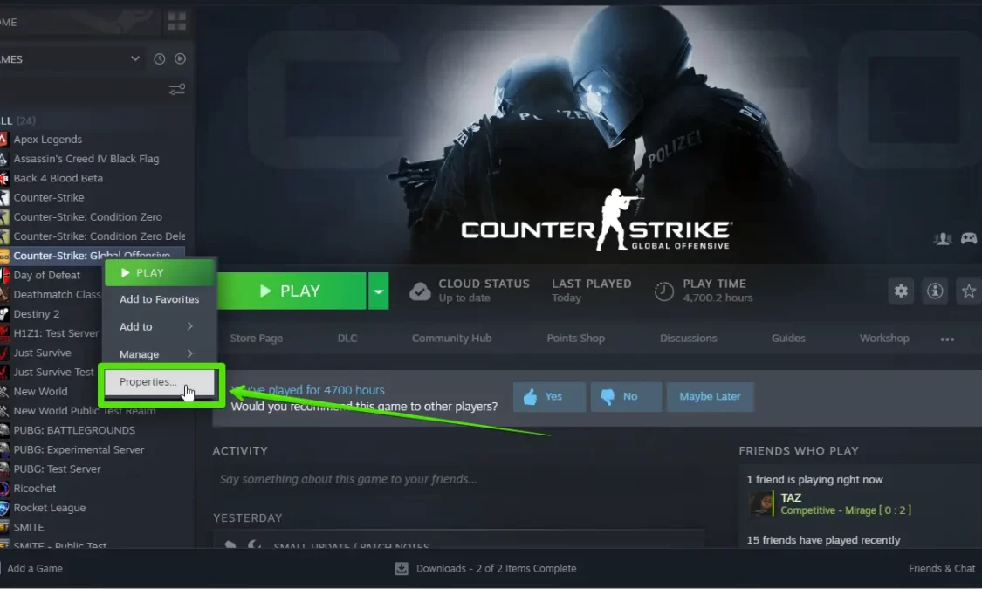982x589 pixels.
Task: Open the Play button dropdown arrow
Action: point(378,291)
